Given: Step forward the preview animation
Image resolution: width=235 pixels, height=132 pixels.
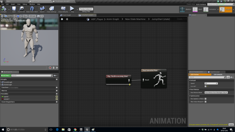Looking at the screenshot, I should pyautogui.click(x=57, y=68).
